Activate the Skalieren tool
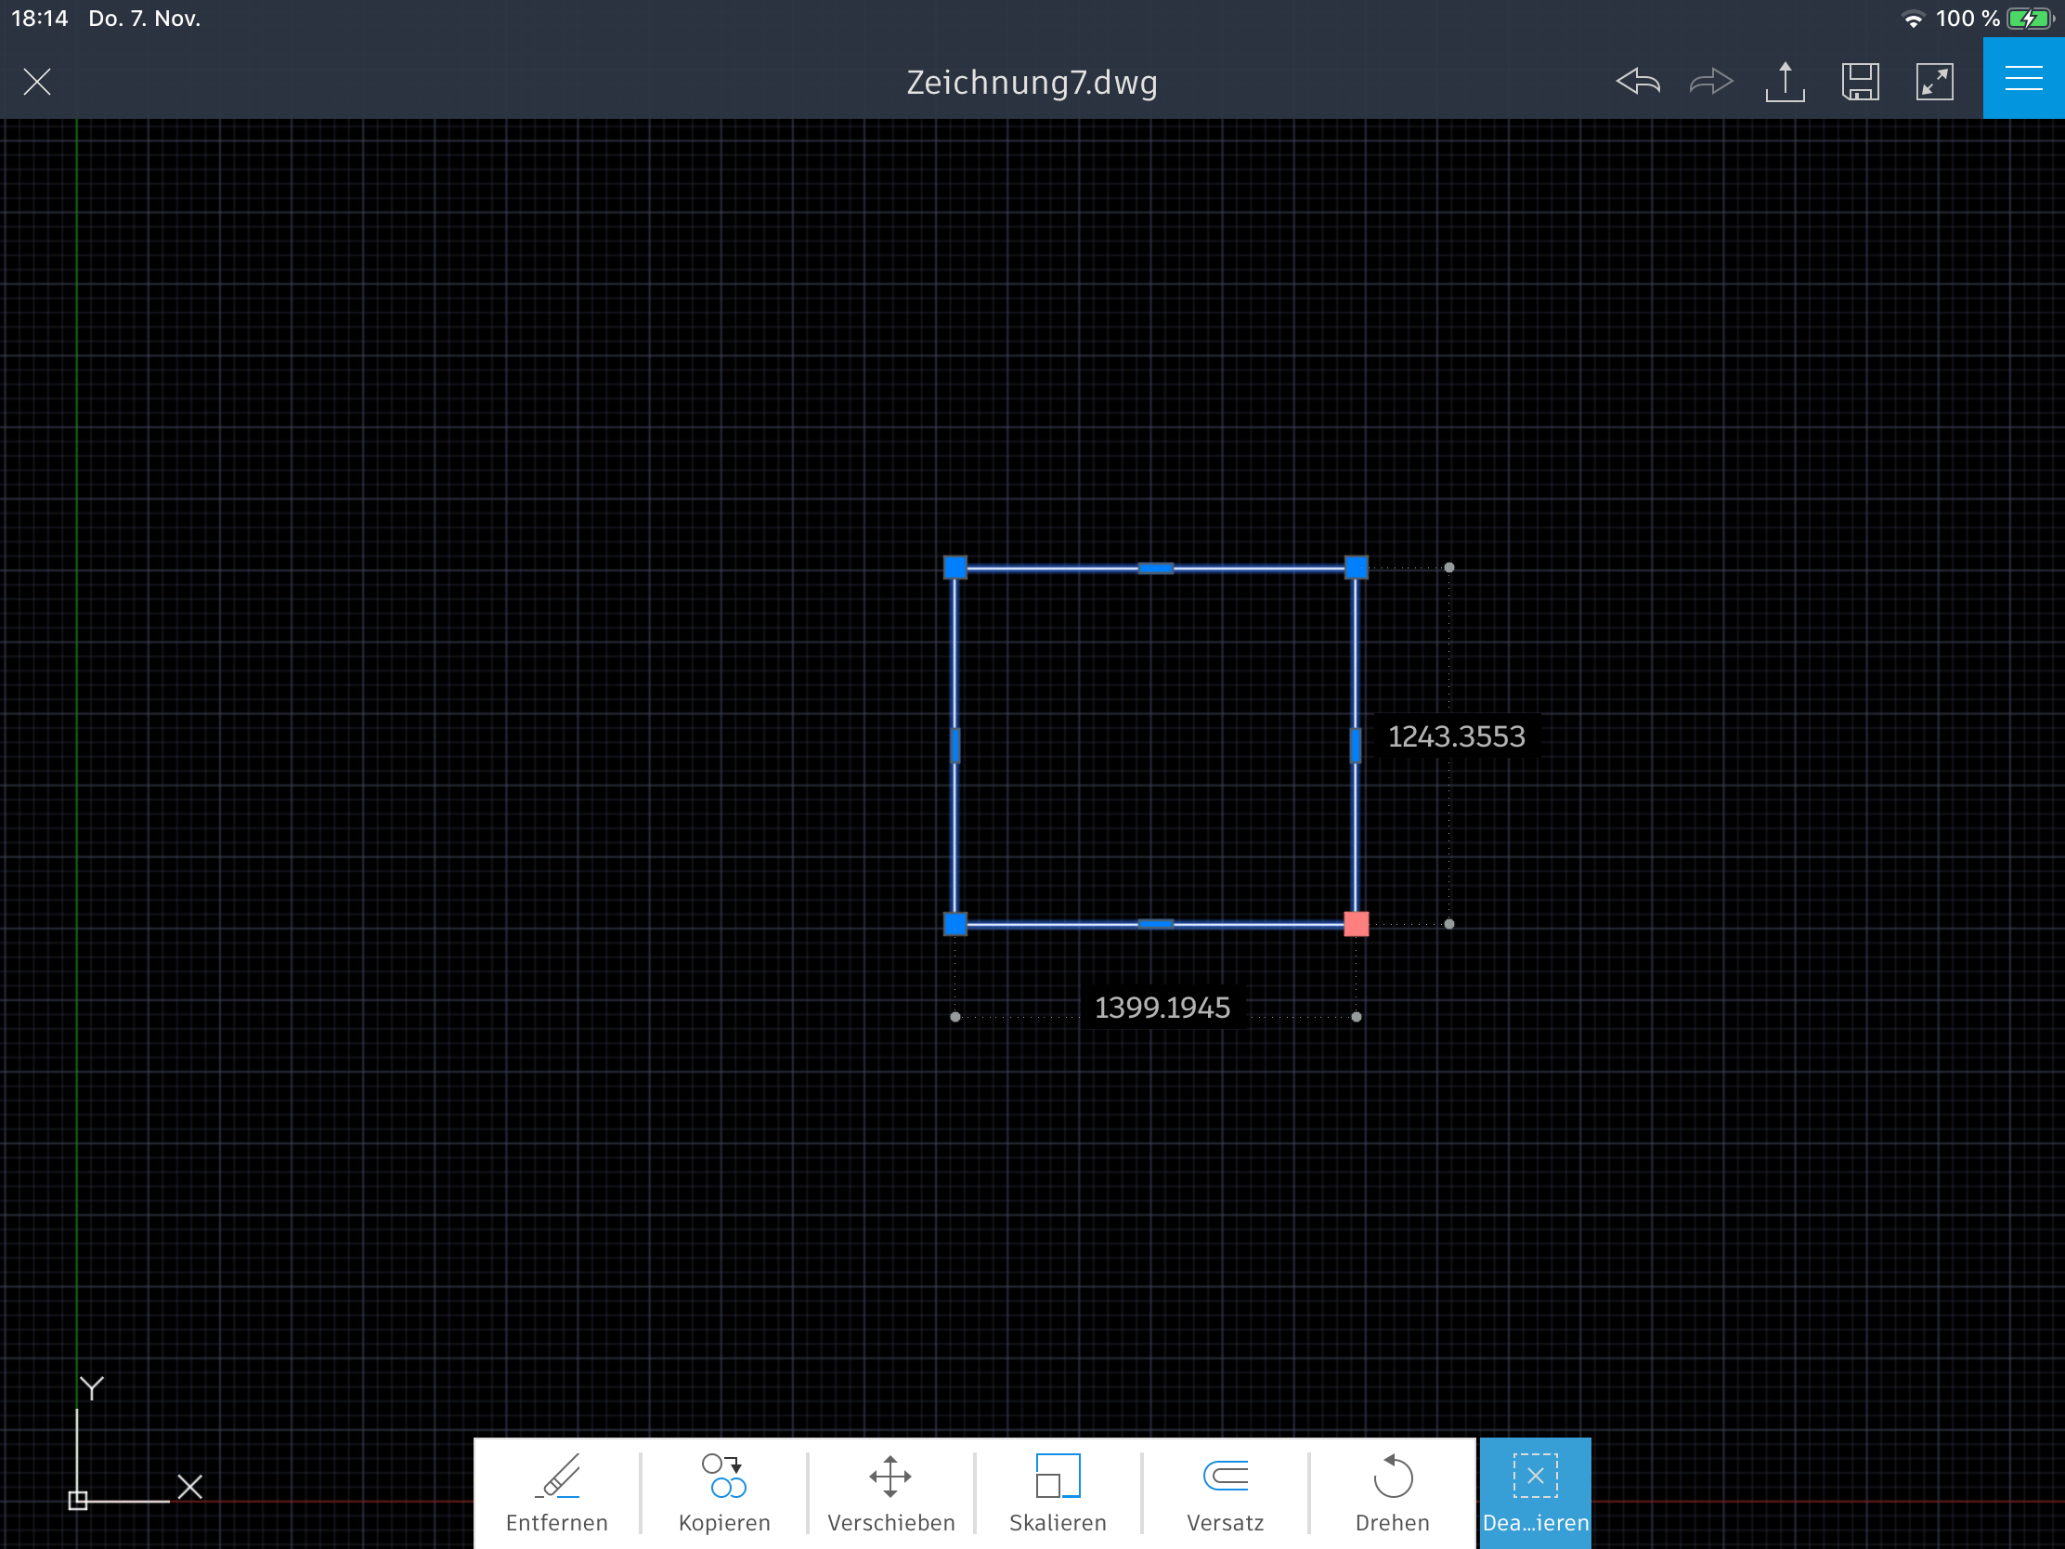This screenshot has width=2065, height=1549. (1058, 1493)
